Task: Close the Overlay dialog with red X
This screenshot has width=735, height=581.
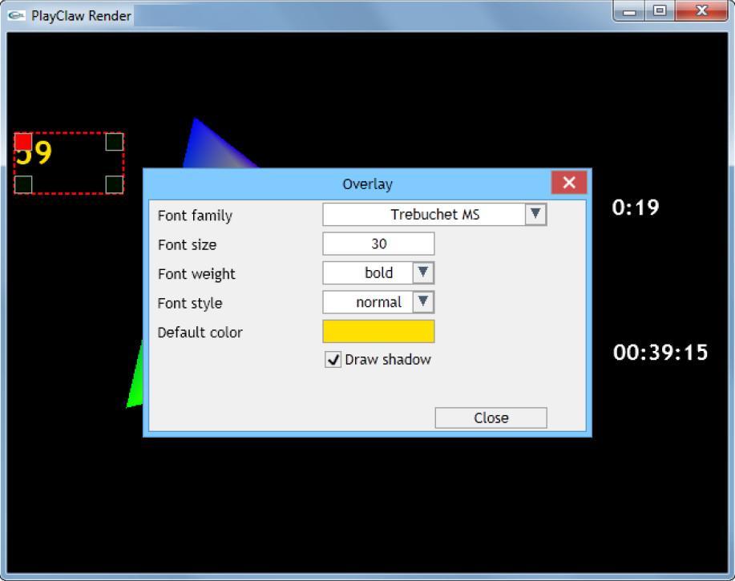Action: point(569,183)
